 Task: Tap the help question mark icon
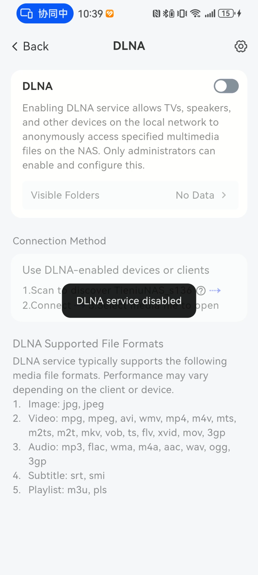click(x=201, y=291)
